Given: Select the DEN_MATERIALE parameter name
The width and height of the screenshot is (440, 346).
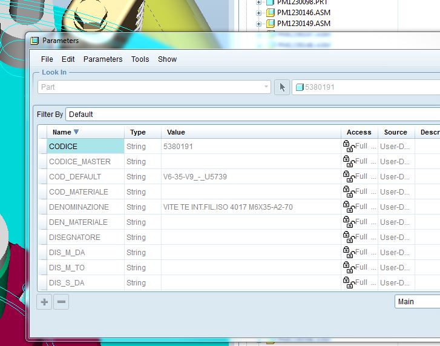Looking at the screenshot, I should click(85, 222).
